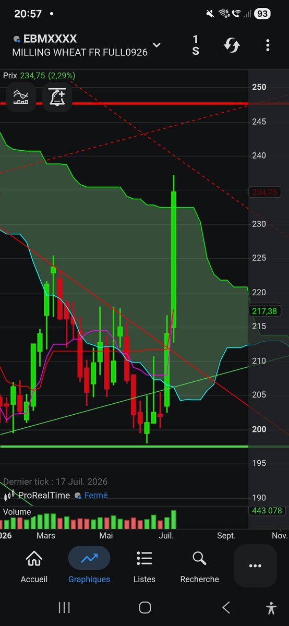Tap the Mars date axis label
This screenshot has width=289, height=626.
click(x=46, y=536)
